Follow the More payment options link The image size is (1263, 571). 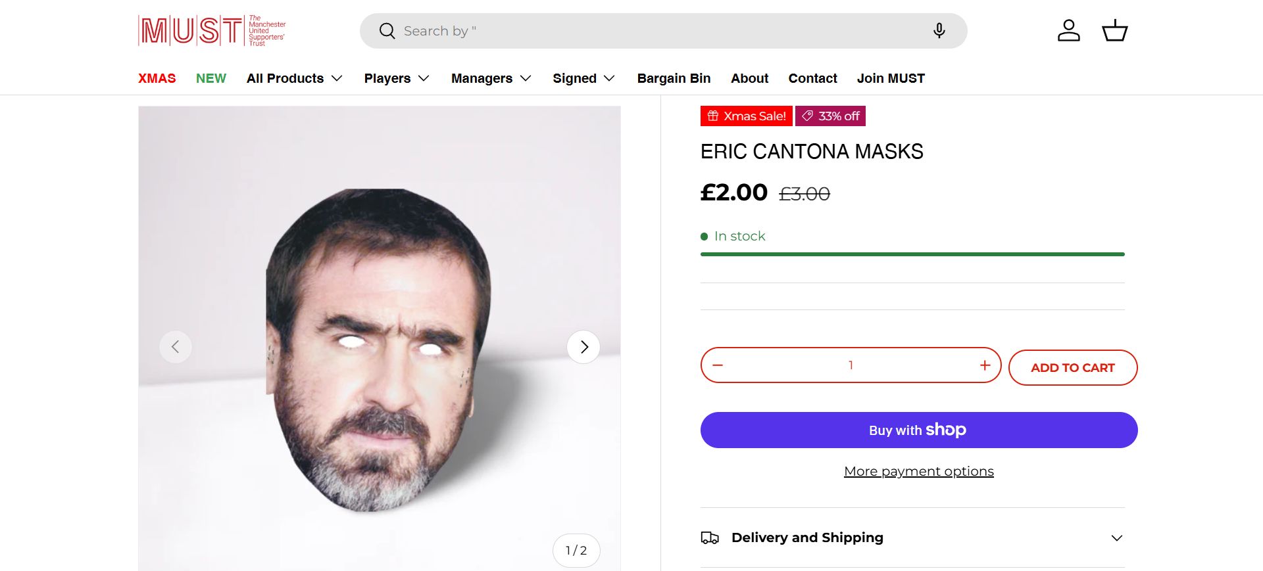[x=918, y=471]
